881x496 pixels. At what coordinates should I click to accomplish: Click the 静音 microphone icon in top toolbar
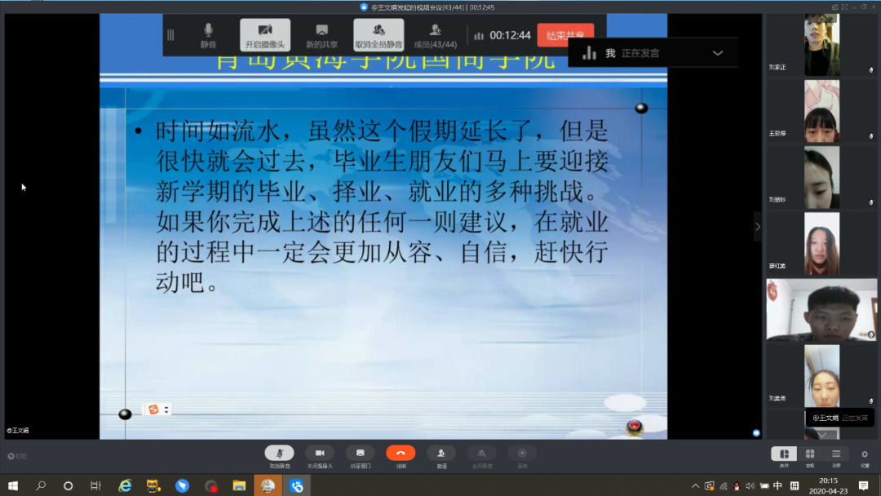click(208, 34)
